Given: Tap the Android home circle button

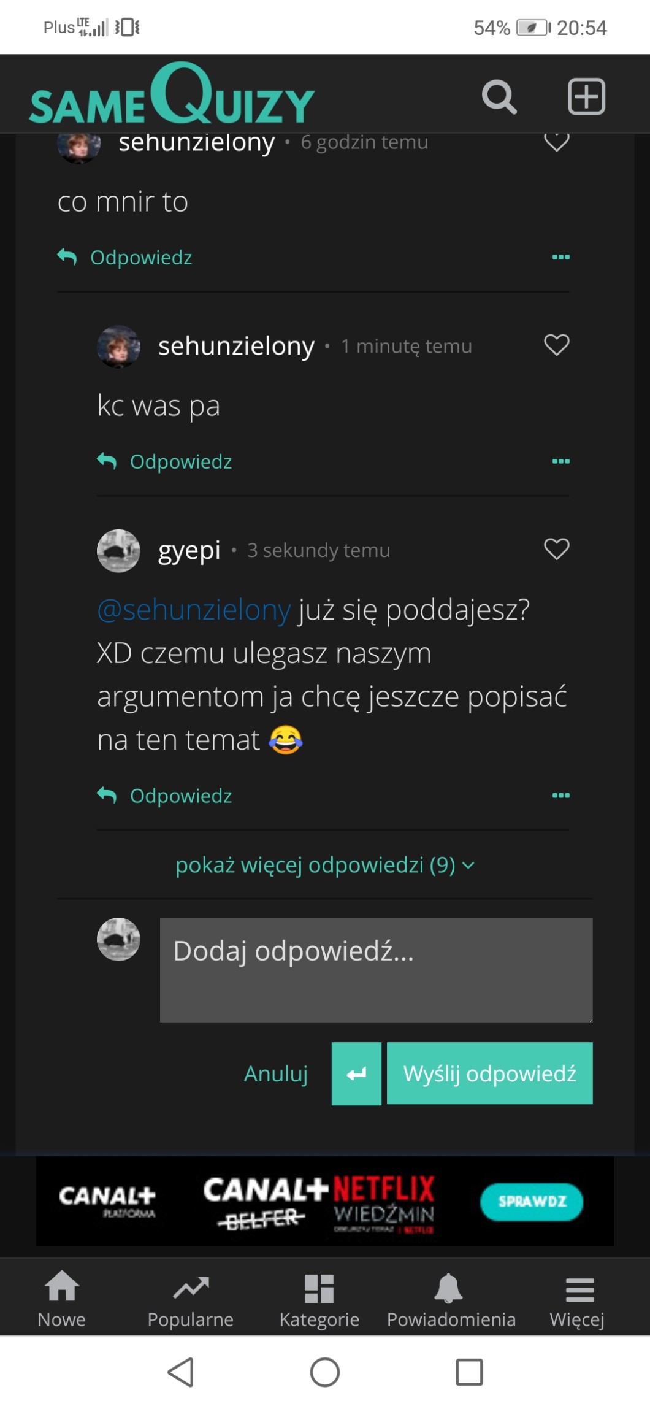Looking at the screenshot, I should point(325,1372).
